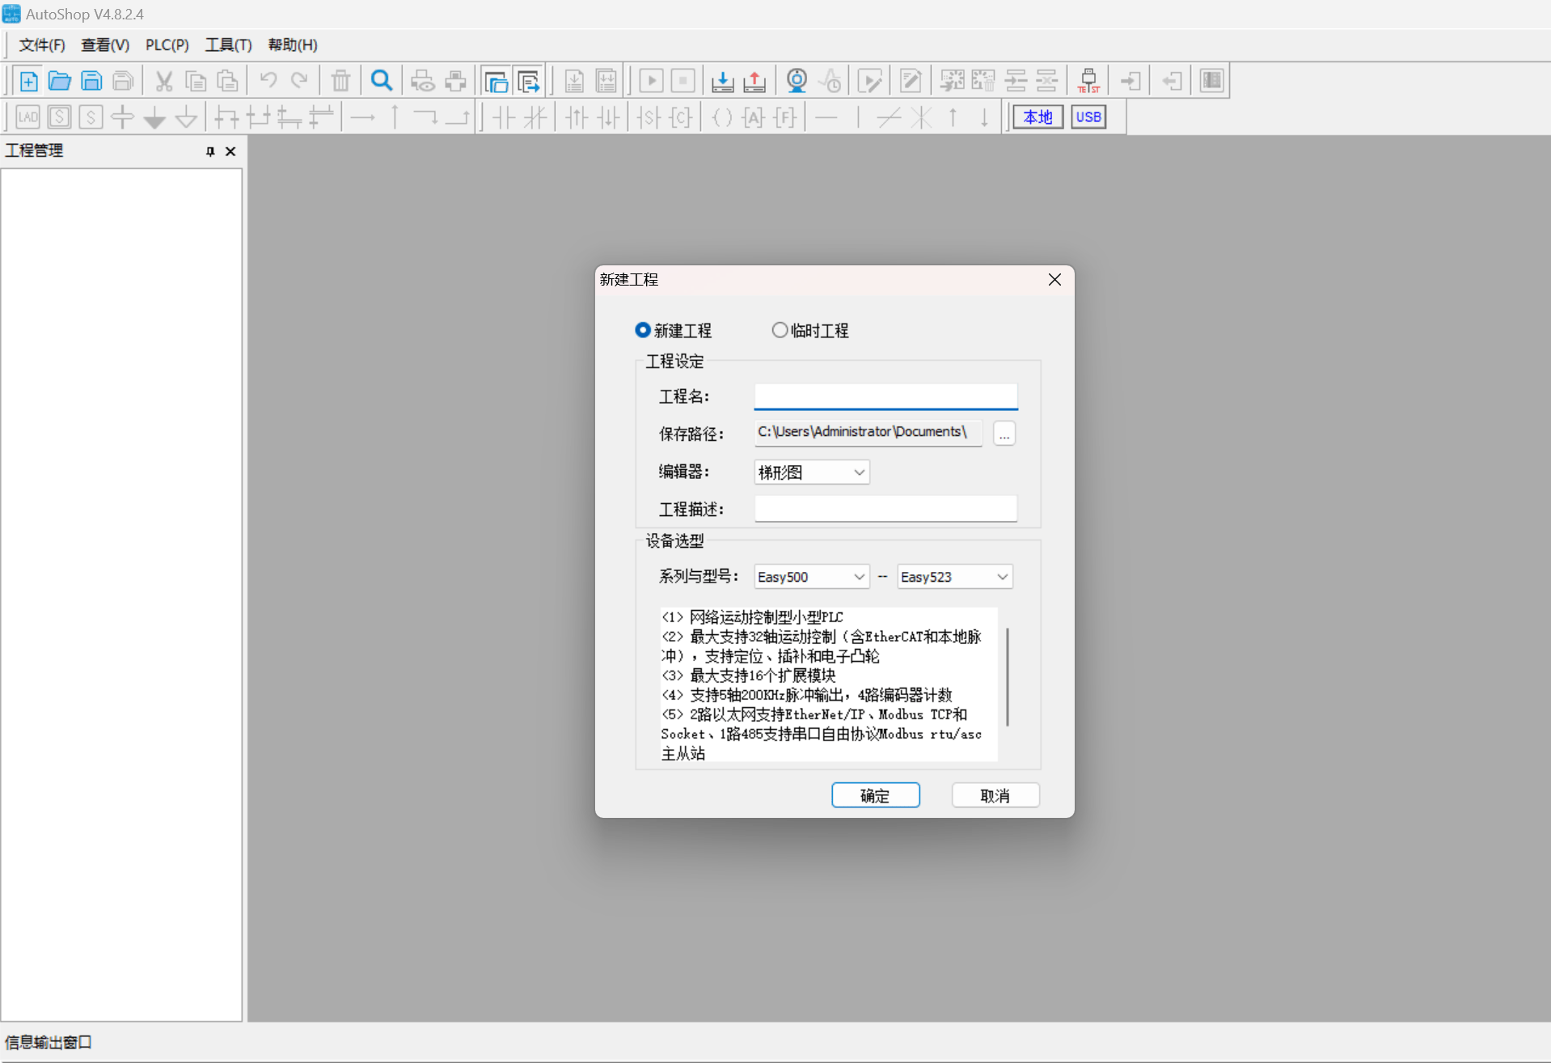This screenshot has width=1551, height=1063.
Task: Click the 工程描述 input field
Action: tap(885, 509)
